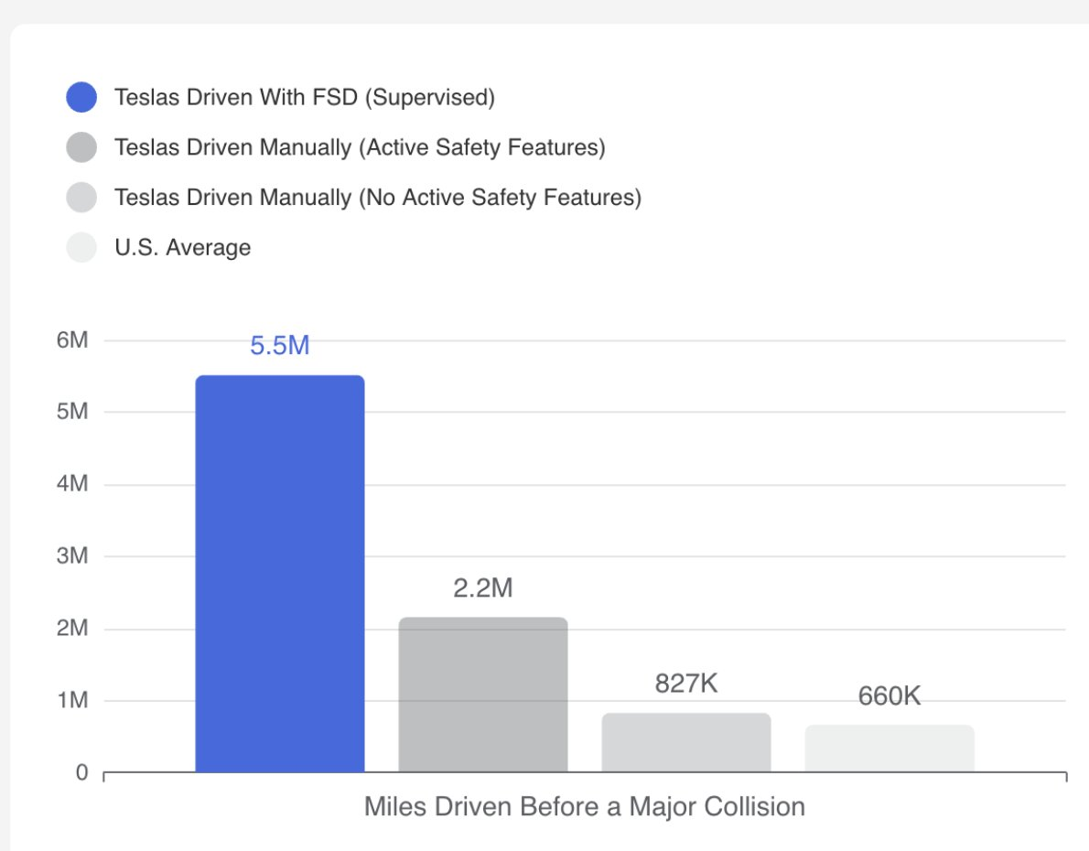Screen dimensions: 1089x851
Task: Click the 6M y-axis tick label
Action: click(x=72, y=339)
